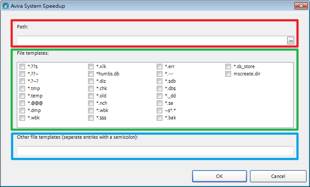310x187 pixels.
Task: Tick the *.bak file template checkbox
Action: click(x=160, y=118)
